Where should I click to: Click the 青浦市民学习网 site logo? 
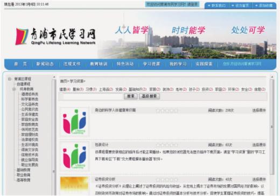55,37
